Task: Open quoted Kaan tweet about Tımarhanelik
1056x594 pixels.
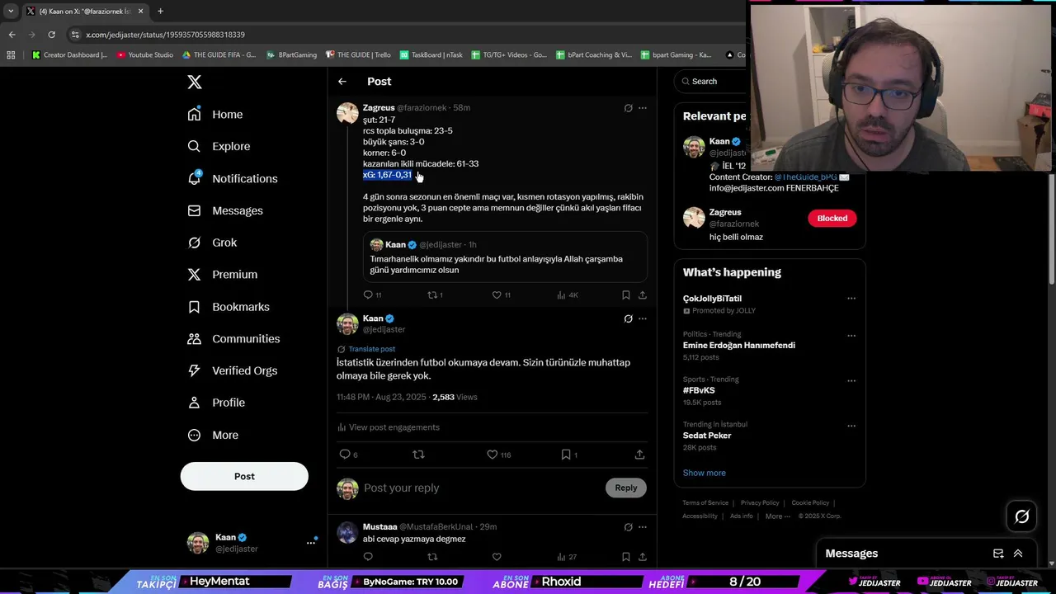Action: tap(505, 257)
